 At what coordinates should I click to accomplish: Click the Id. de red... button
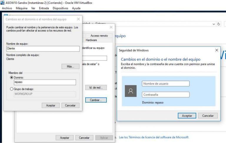click(96, 88)
